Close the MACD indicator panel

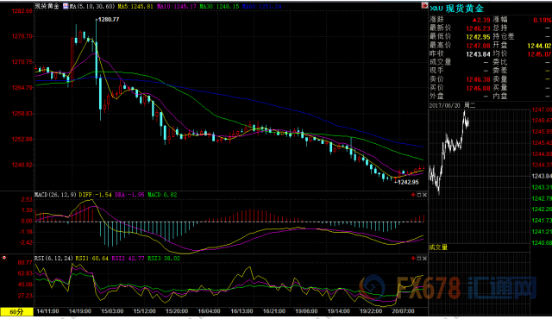tap(424, 195)
